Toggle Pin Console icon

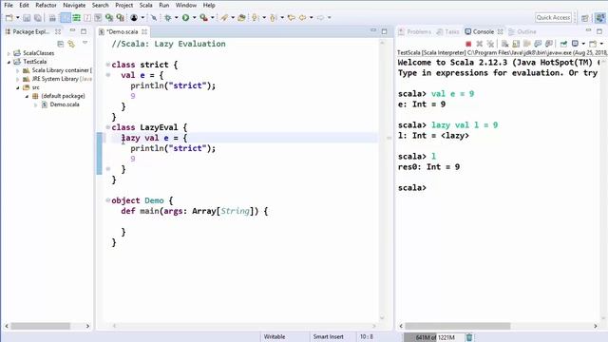coord(563,44)
